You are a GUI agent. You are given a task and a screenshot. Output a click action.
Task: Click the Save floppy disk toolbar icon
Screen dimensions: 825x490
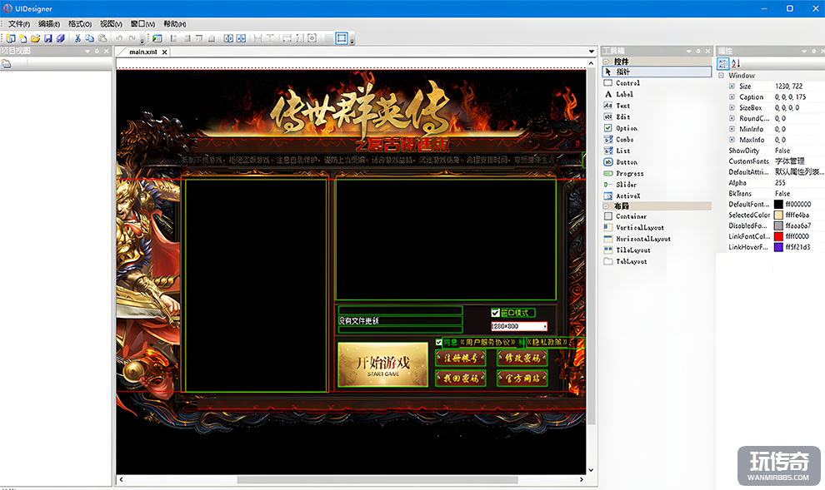coord(47,38)
